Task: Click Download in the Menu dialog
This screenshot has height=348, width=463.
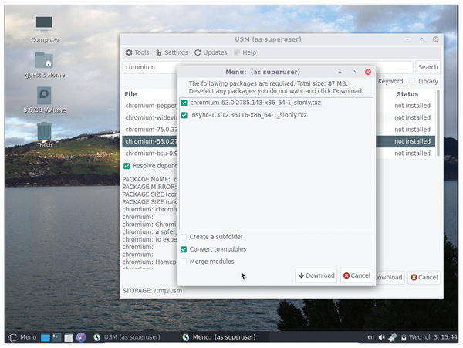Action: click(316, 275)
